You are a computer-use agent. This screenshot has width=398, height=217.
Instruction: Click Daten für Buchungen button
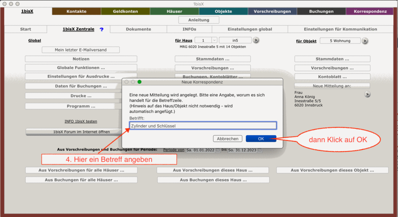click(73, 86)
